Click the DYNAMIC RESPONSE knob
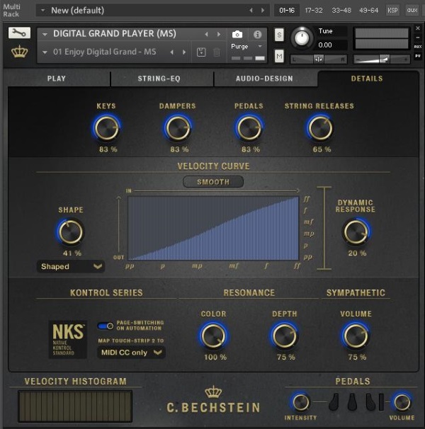Image resolution: width=425 pixels, height=429 pixels. point(356,232)
